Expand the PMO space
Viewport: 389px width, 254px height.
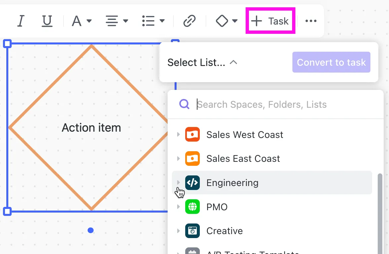[178, 207]
